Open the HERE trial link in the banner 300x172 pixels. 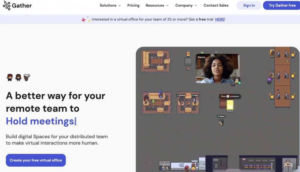pos(220,19)
